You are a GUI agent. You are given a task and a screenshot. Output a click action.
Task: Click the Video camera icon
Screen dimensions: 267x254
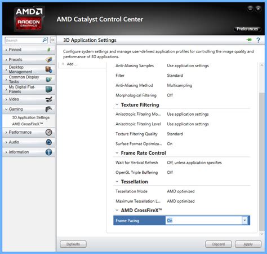(49, 99)
